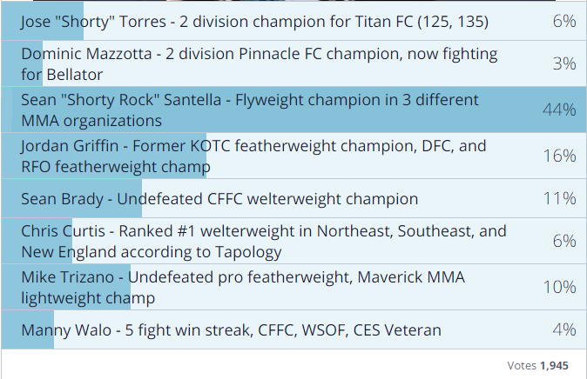Click the 3% result for Dominic Mazzotta

(564, 64)
